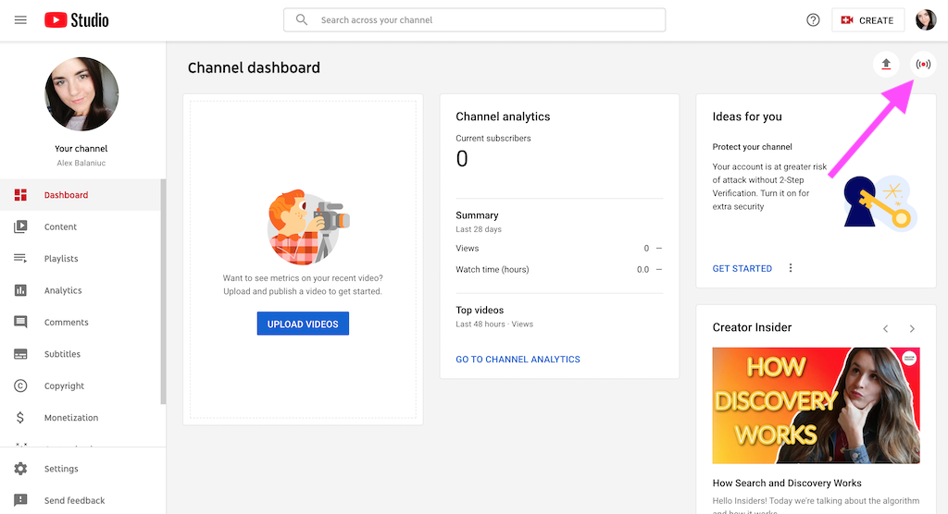Click the keyhole and key security illustration
Screen dimensions: 948x514
[x=880, y=202]
